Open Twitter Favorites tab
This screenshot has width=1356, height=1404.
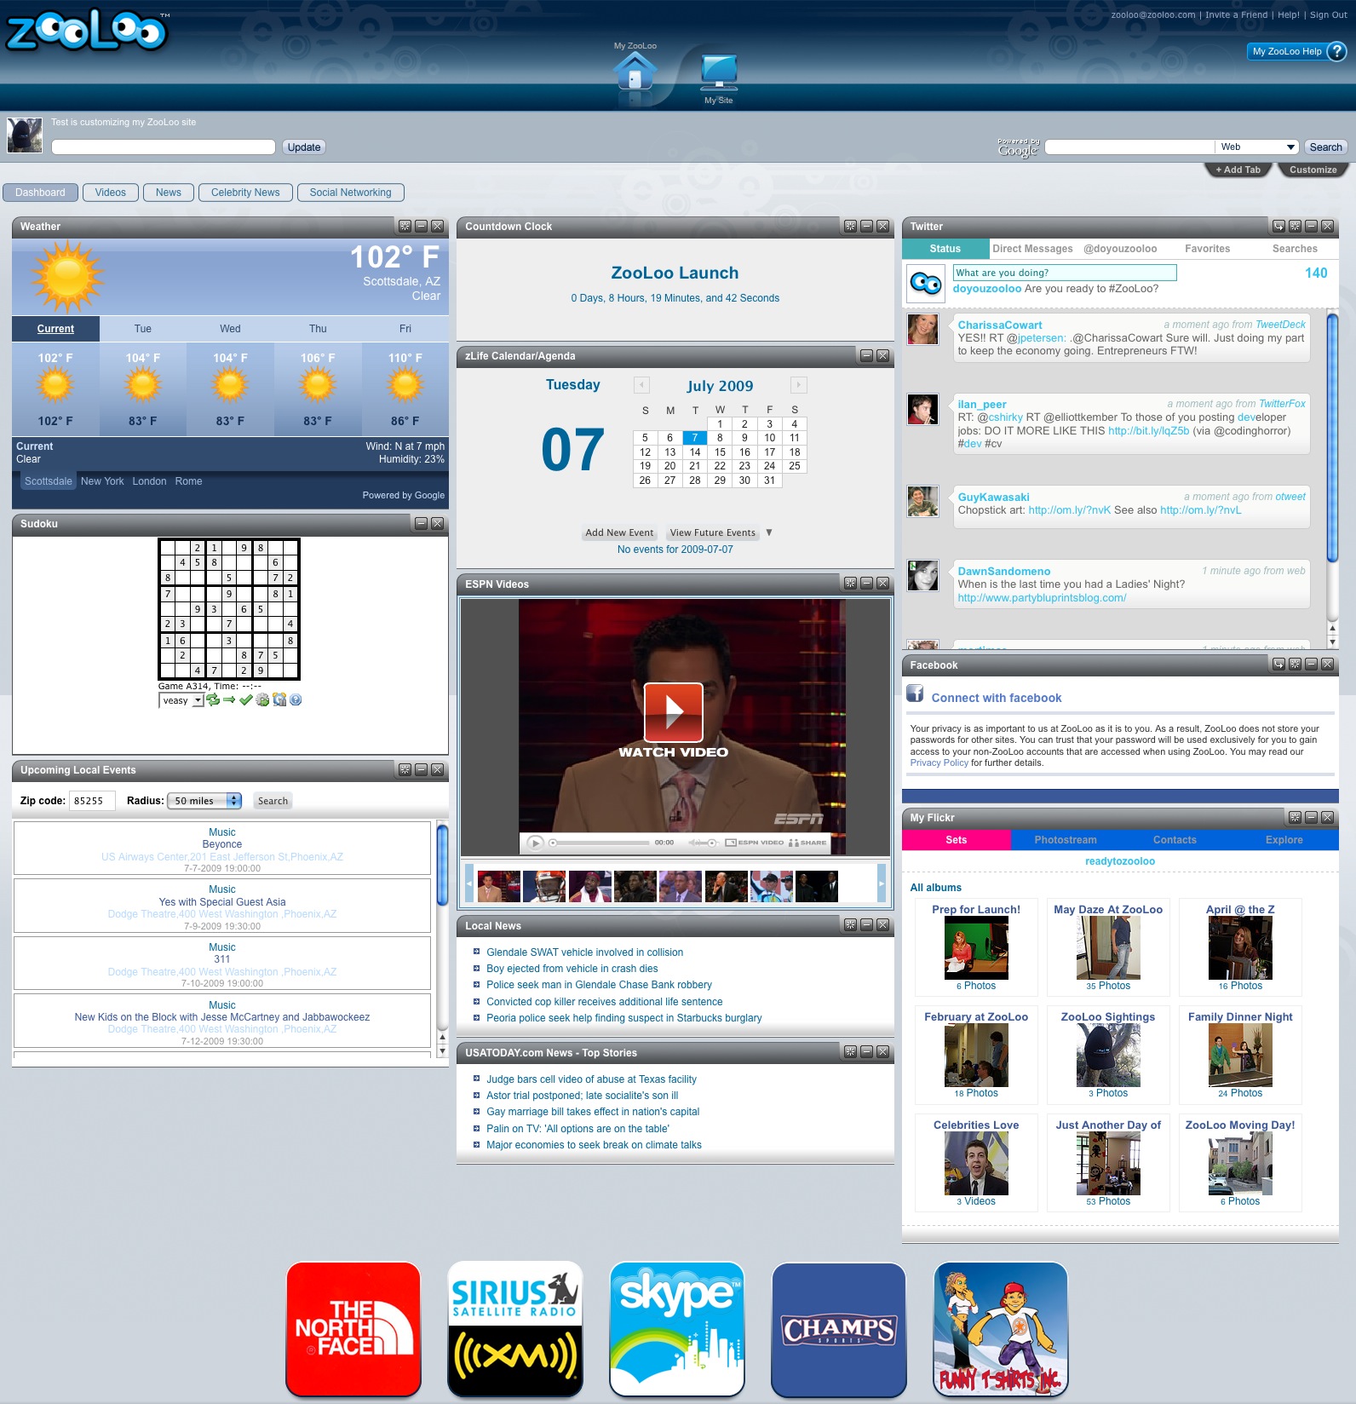[x=1207, y=249]
